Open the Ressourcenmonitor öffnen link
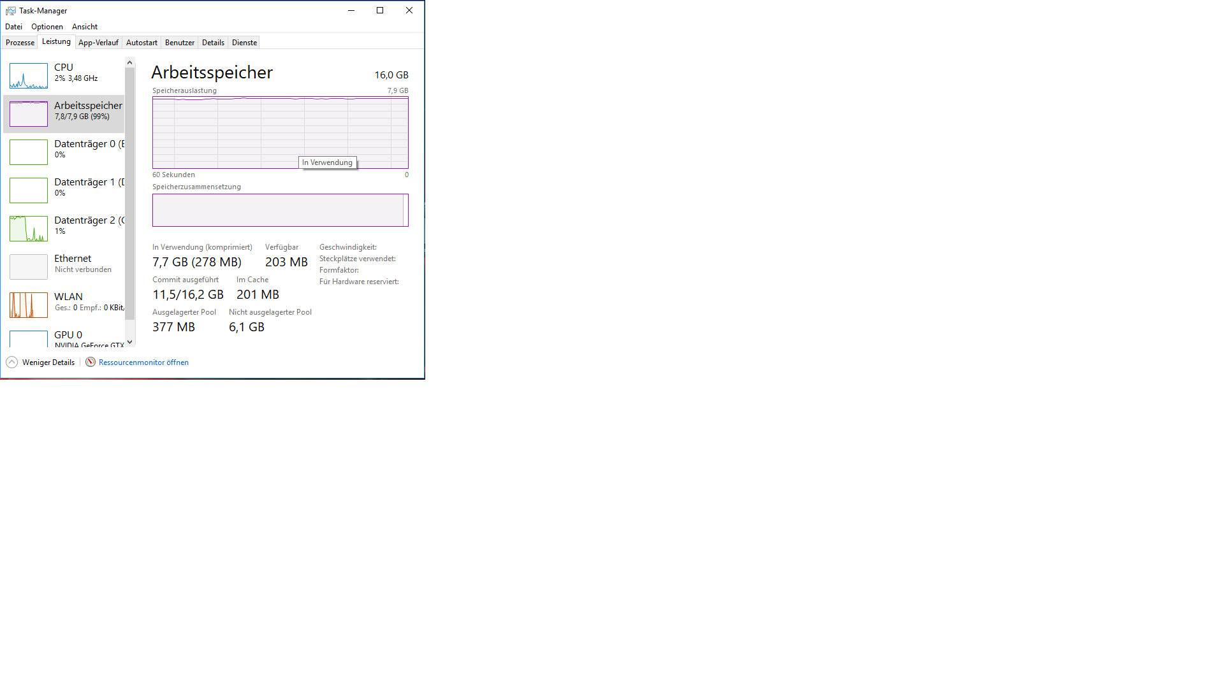The width and height of the screenshot is (1224, 688). click(x=143, y=362)
